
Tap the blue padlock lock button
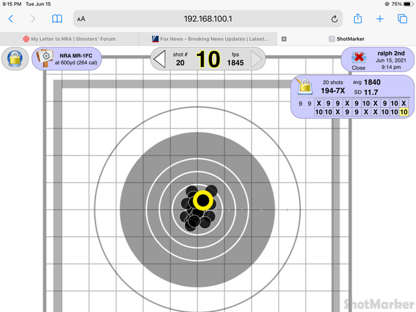15,58
